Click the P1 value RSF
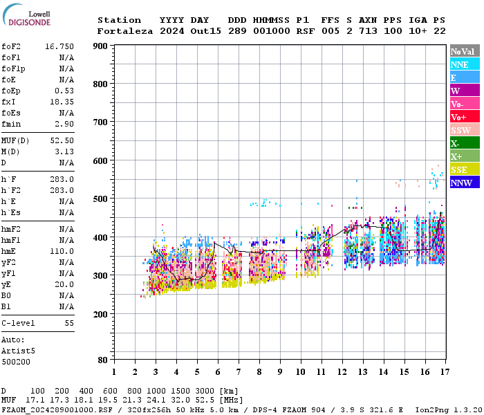 [x=306, y=31]
